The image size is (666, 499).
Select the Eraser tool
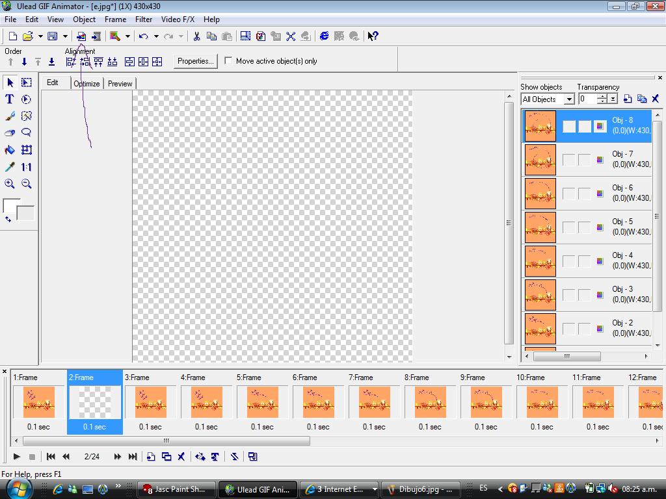tap(9, 133)
